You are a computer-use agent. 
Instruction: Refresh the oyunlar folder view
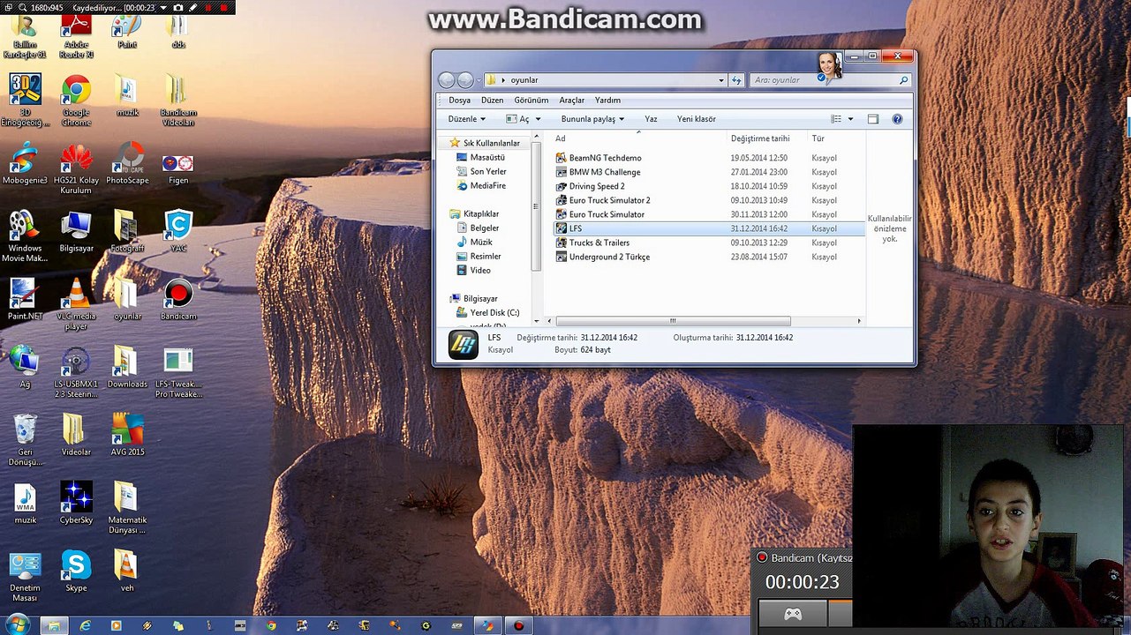coord(736,80)
